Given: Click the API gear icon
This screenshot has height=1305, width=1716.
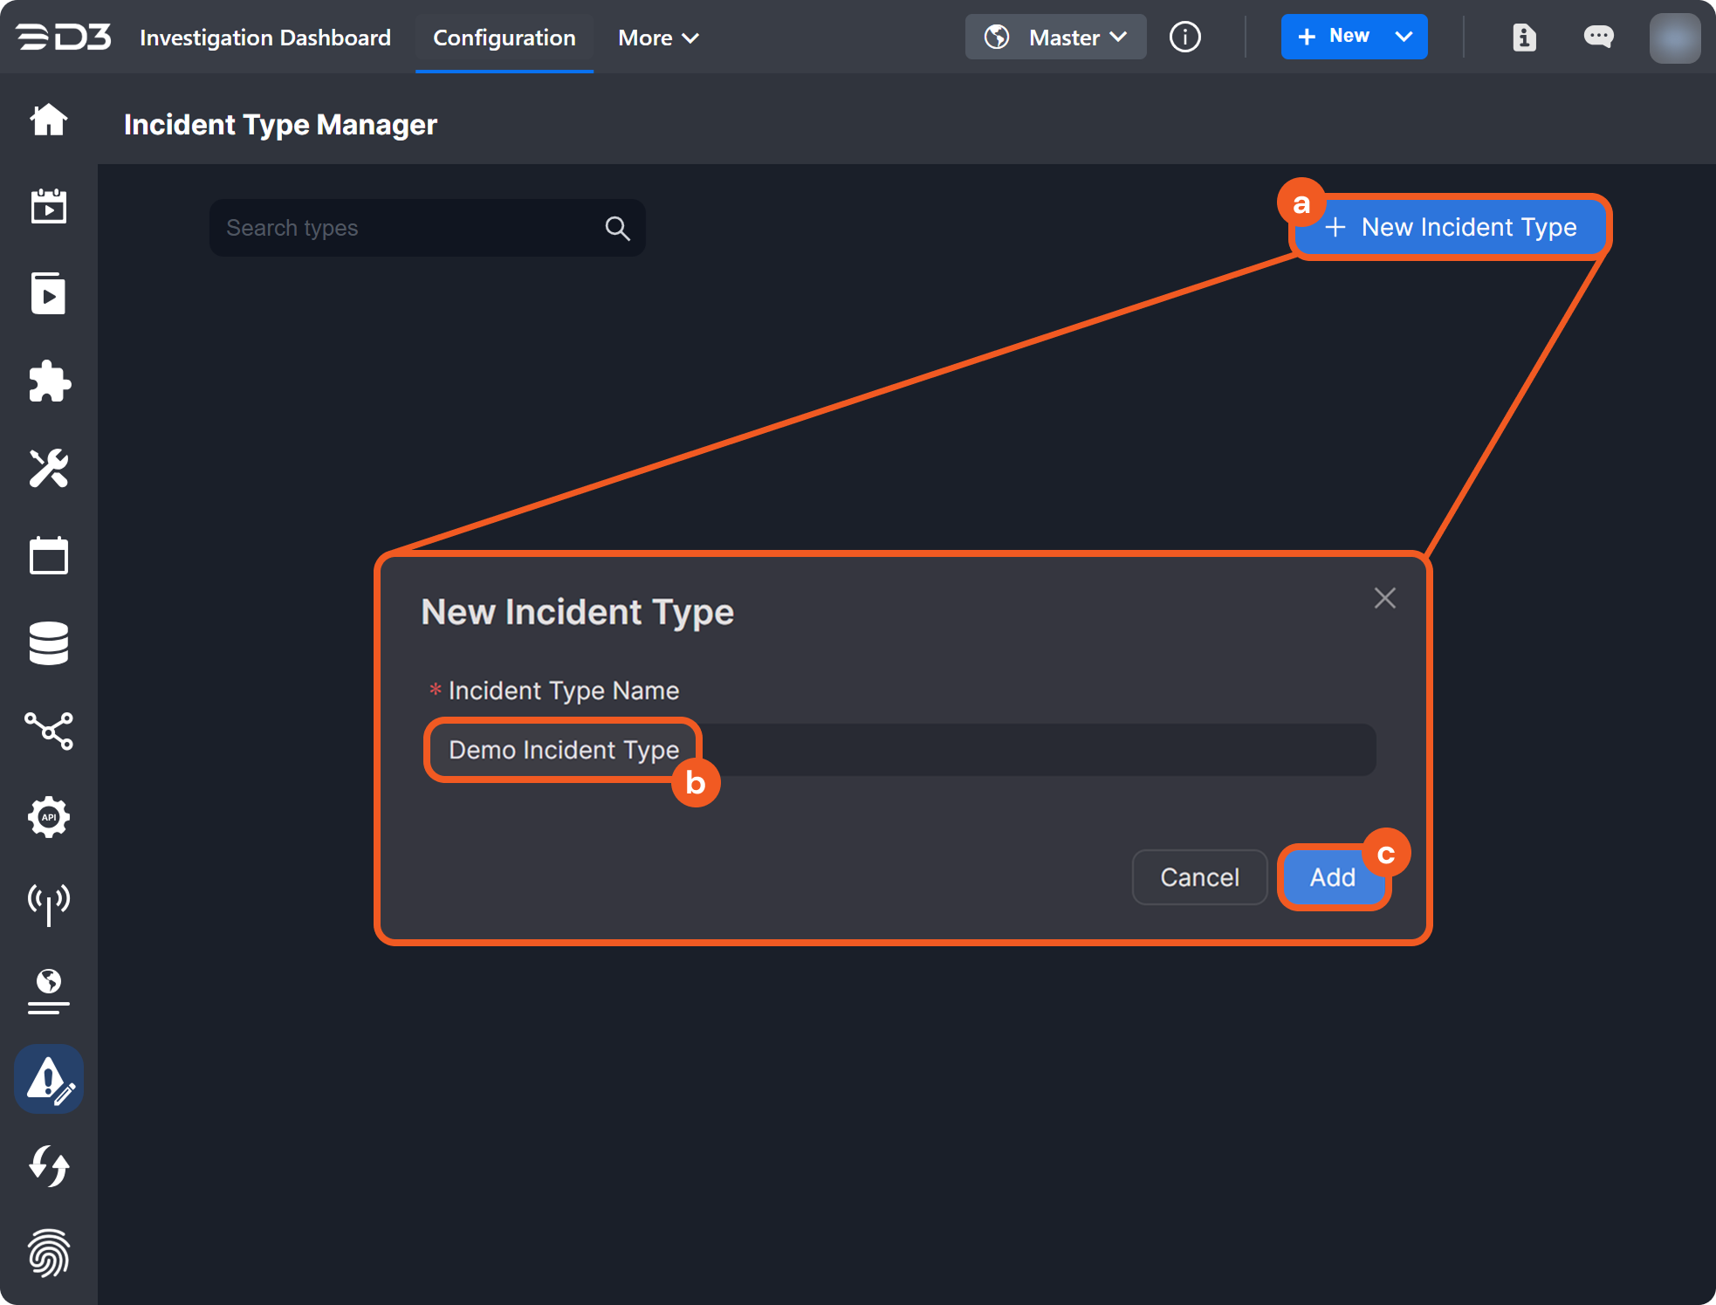Looking at the screenshot, I should [48, 817].
